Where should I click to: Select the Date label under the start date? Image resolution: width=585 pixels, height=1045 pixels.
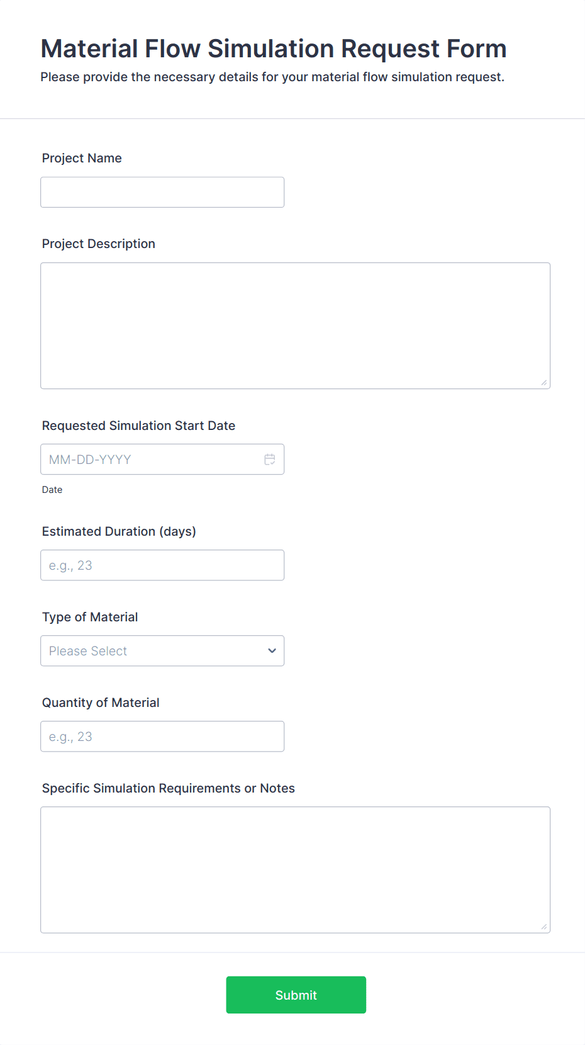click(x=52, y=489)
